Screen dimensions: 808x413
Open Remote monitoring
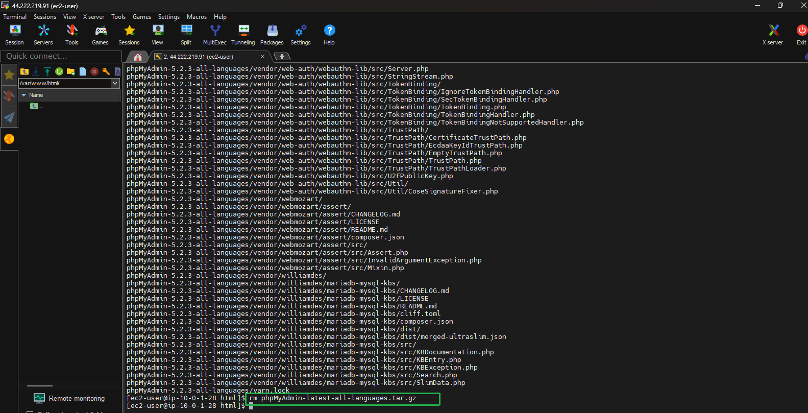tap(69, 398)
